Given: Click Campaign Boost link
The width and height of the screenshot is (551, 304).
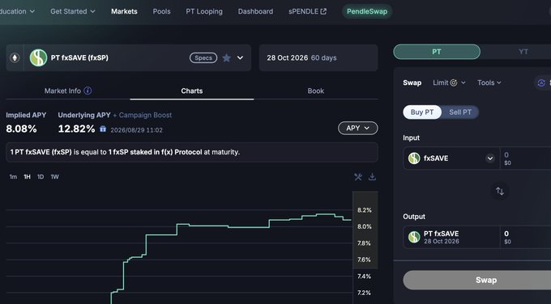Looking at the screenshot, I should coord(145,115).
